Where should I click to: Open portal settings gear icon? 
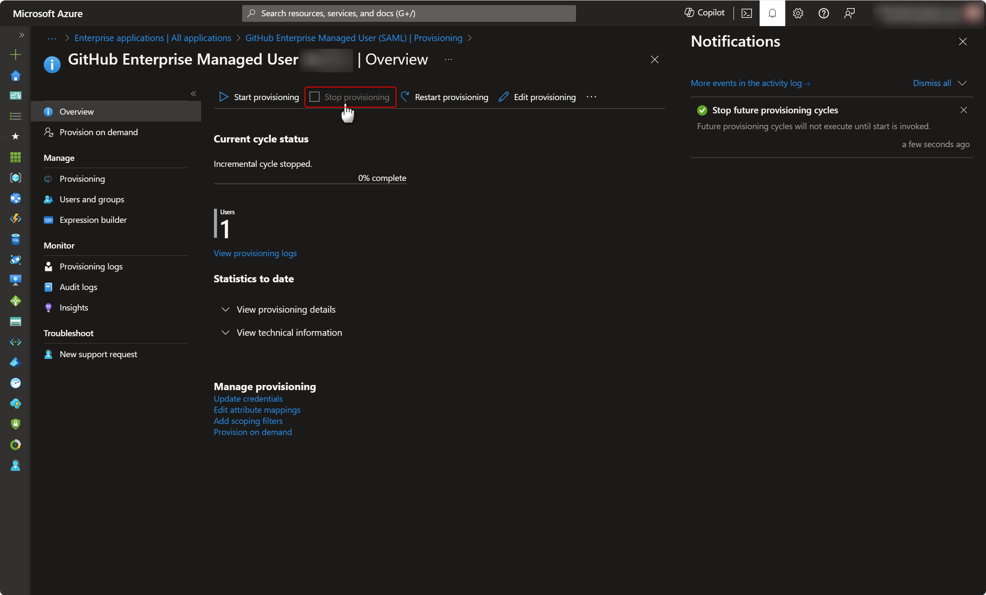coord(798,13)
